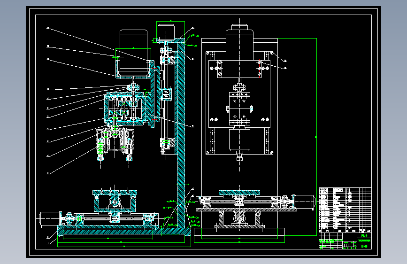The width and height of the screenshot is (407, 264).
Task: Click the green title block at bottom right
Action: click(345, 241)
